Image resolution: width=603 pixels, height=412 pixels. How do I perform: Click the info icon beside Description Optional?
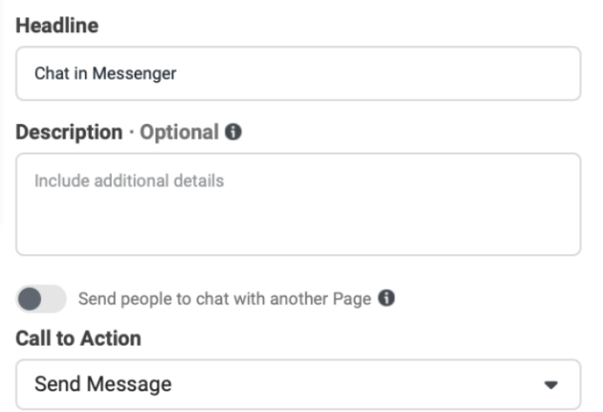pos(233,133)
